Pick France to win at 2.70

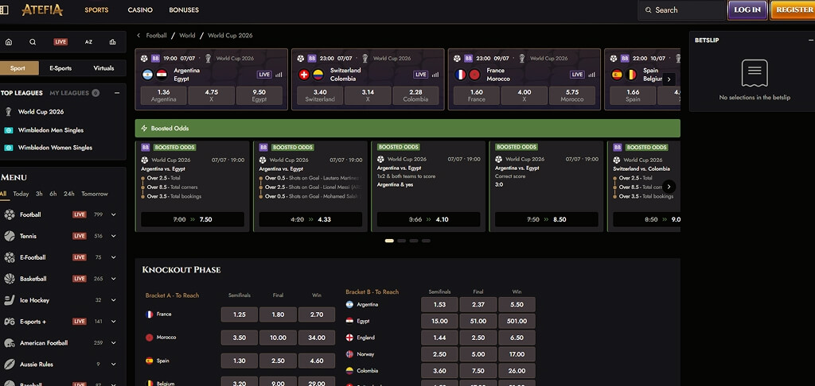(x=317, y=315)
